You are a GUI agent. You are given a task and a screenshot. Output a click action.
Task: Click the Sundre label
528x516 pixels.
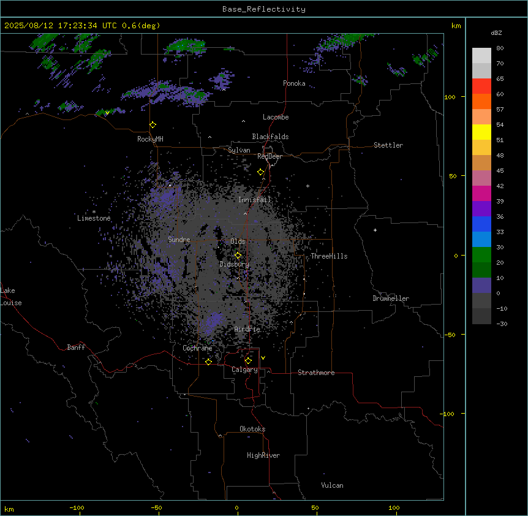179,240
